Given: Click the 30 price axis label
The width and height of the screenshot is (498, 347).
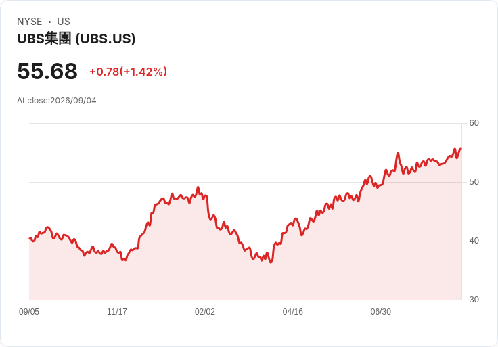Looking at the screenshot, I should [474, 300].
